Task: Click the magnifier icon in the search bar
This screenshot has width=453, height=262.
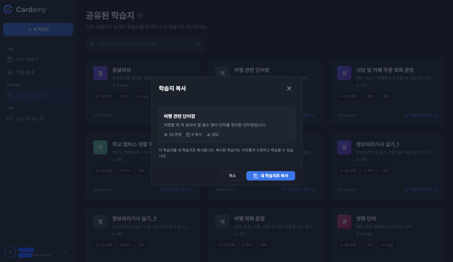Action: [x=92, y=45]
